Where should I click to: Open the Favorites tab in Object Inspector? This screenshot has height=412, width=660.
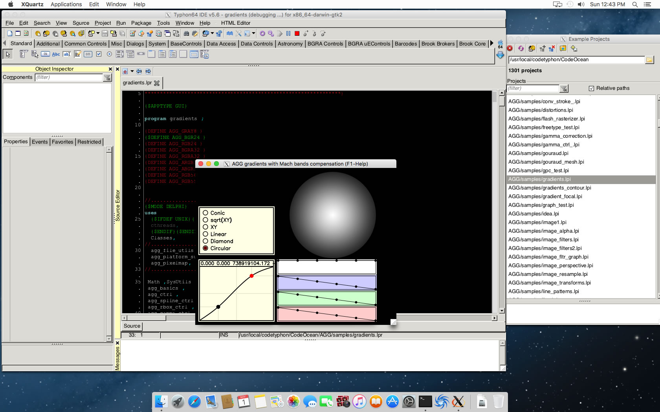click(x=62, y=142)
